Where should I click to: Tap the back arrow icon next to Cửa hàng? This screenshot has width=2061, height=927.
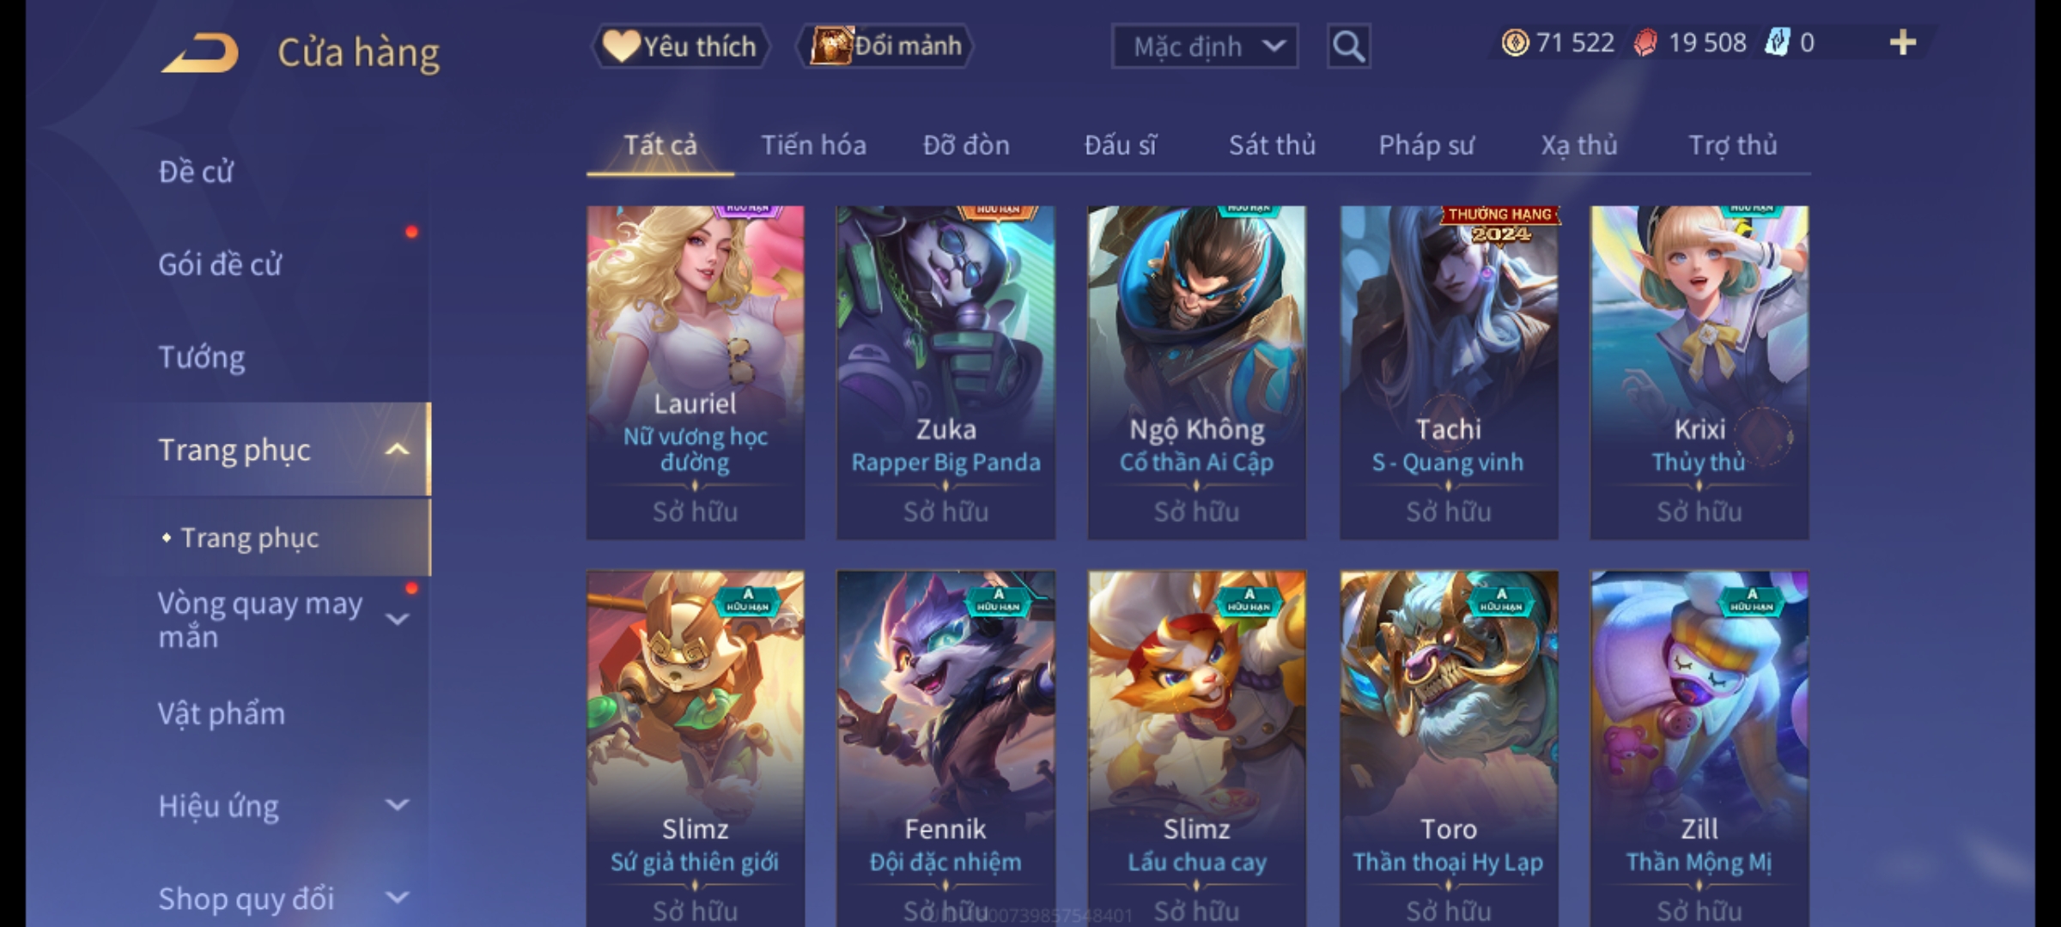point(200,53)
